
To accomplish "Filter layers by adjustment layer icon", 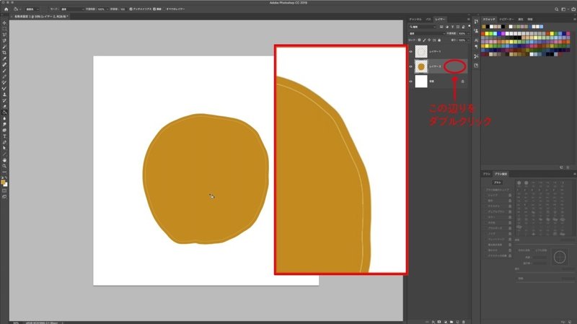I will pos(447,27).
